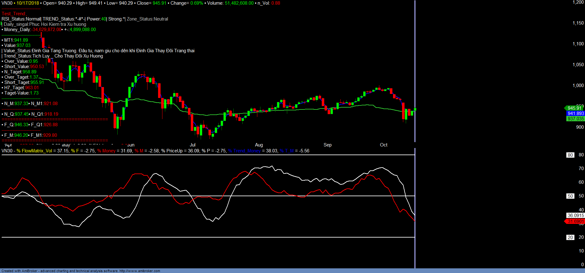Select the red Test_Trend label
585x273 pixels.
(14, 14)
